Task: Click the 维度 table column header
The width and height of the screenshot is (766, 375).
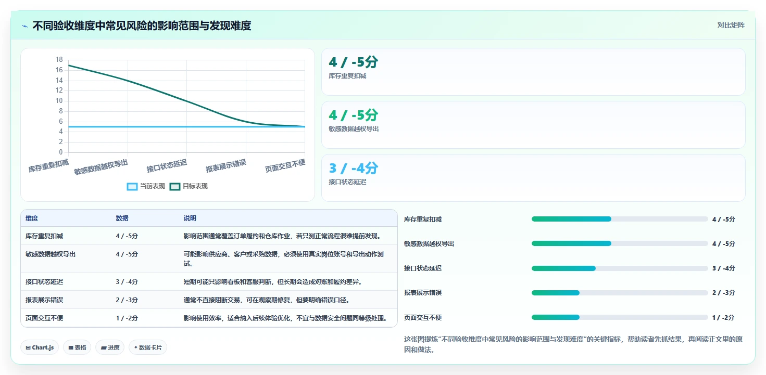Action: click(x=32, y=218)
